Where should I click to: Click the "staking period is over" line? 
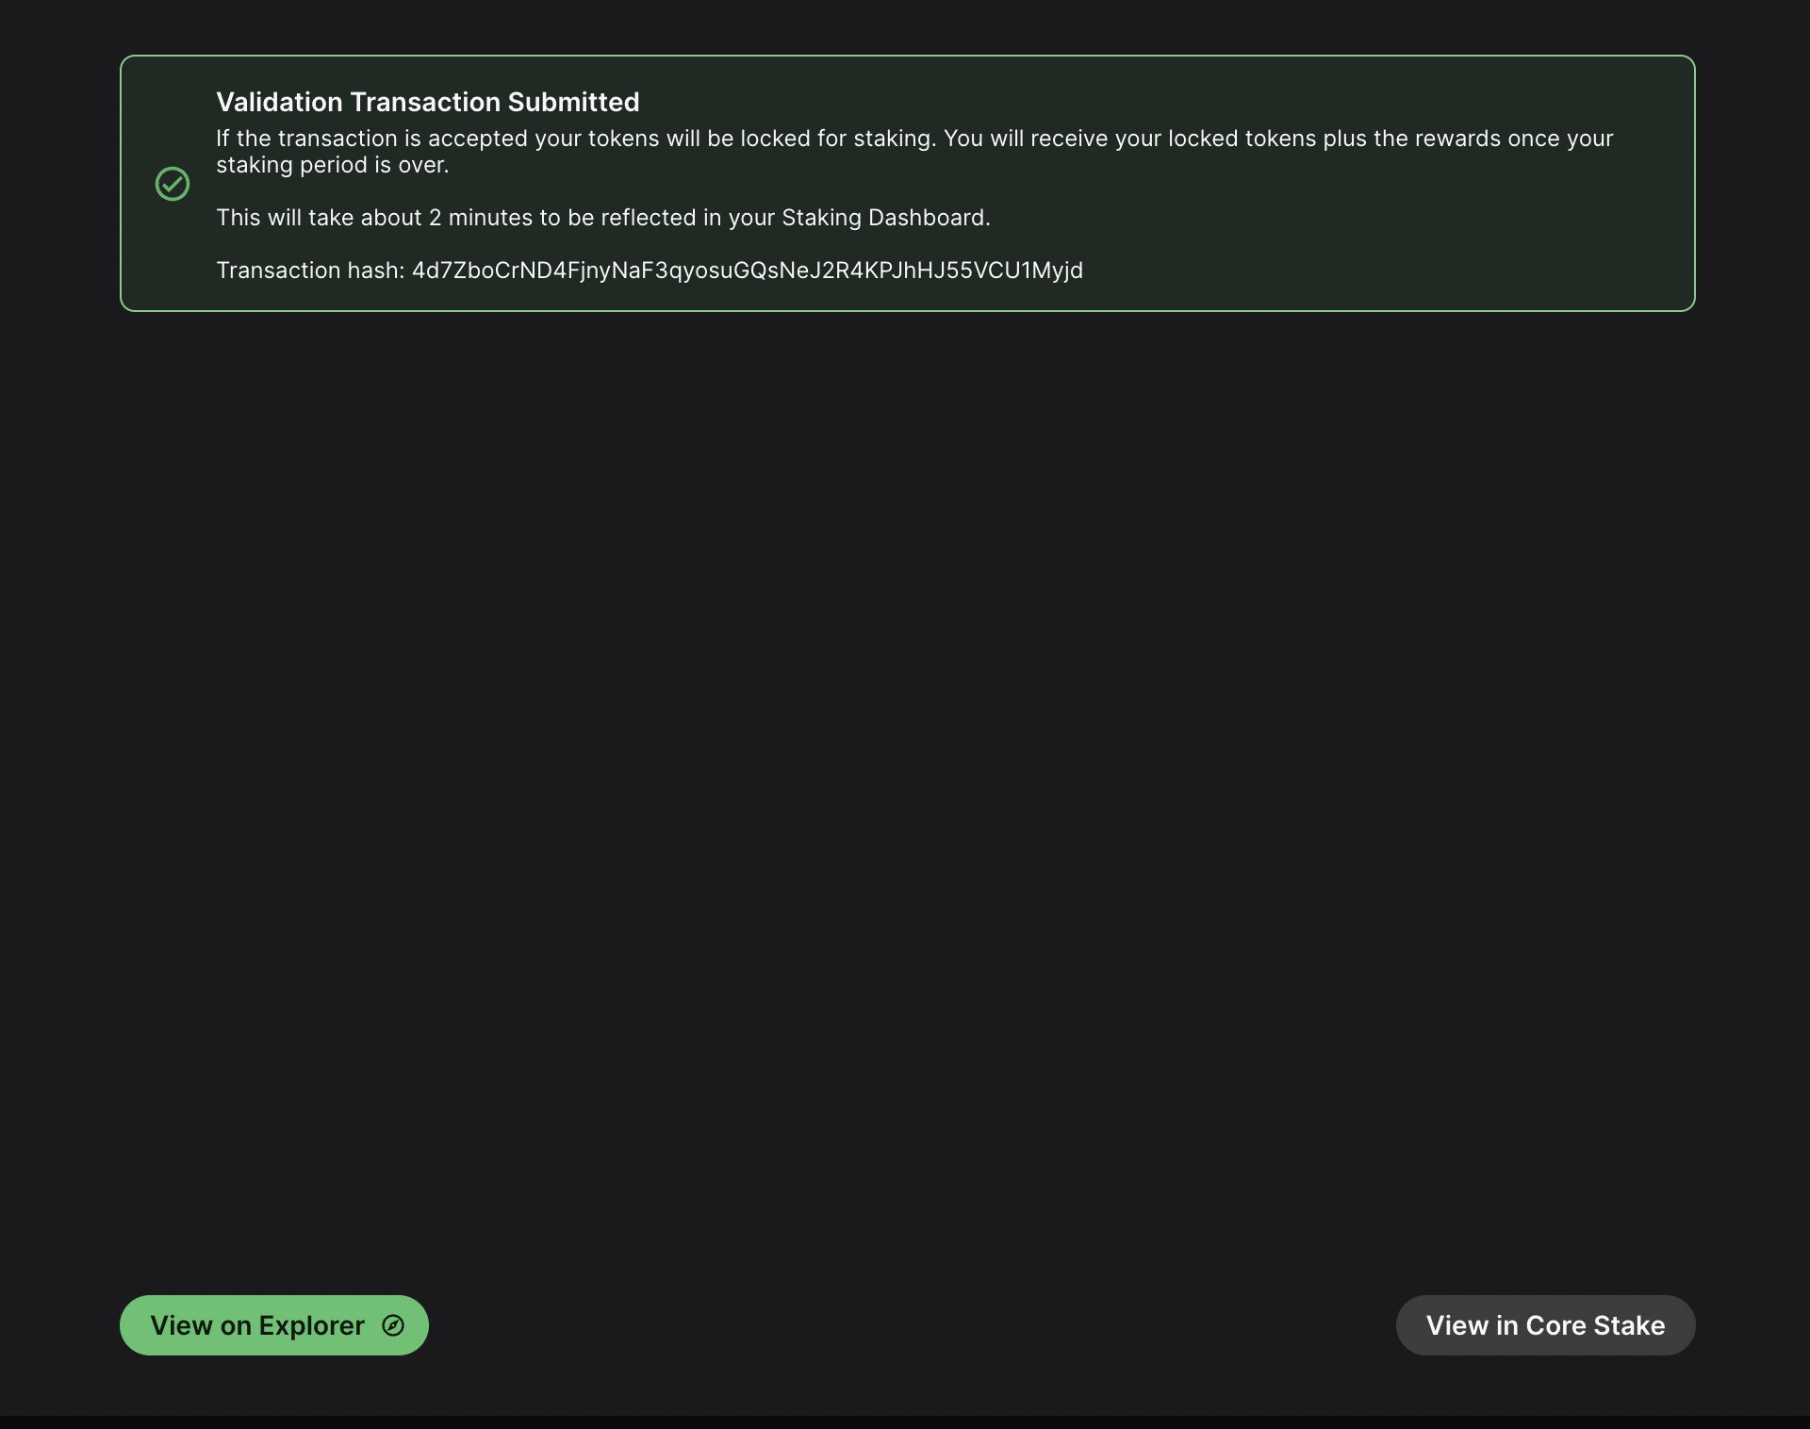coord(332,165)
